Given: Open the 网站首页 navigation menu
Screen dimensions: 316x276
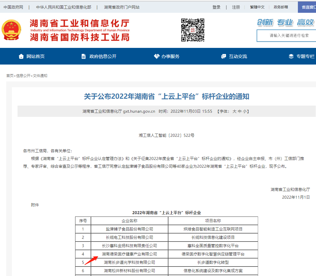Looking at the screenshot, I should click(x=35, y=57).
